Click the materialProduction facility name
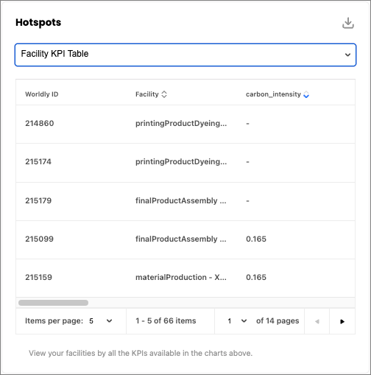The width and height of the screenshot is (371, 375). click(x=181, y=277)
